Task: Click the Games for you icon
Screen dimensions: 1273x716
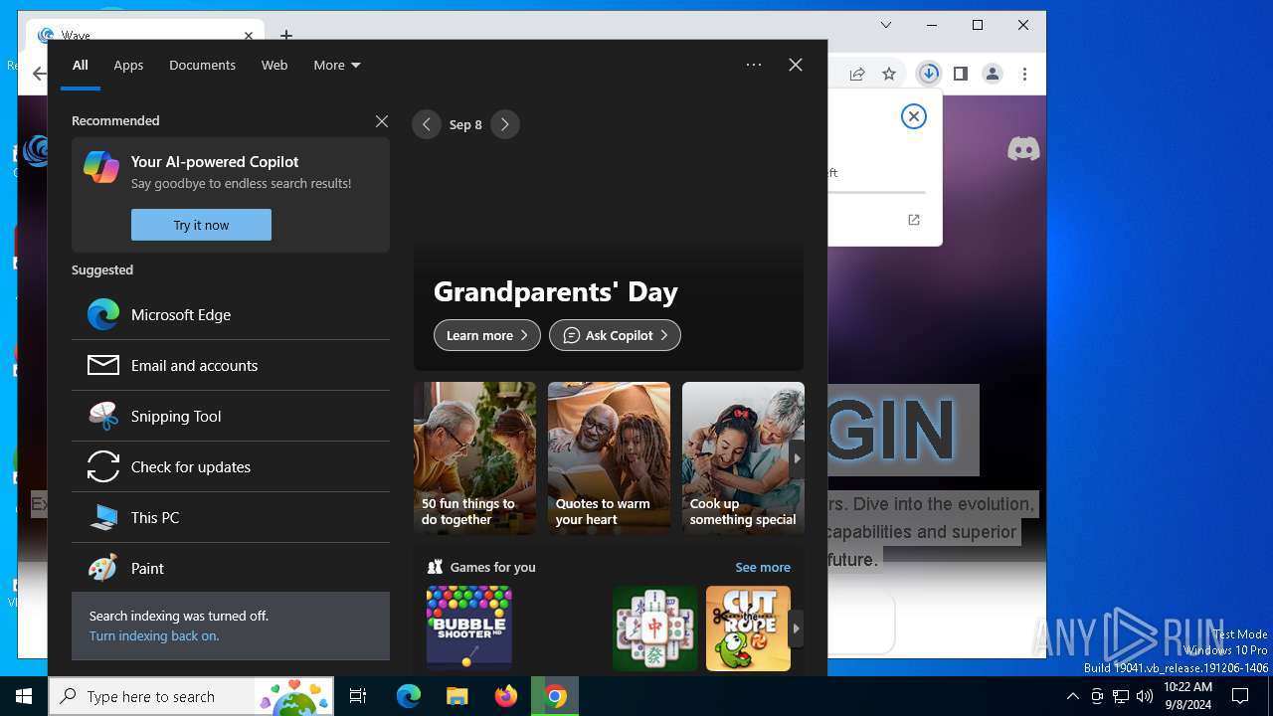Action: click(435, 567)
